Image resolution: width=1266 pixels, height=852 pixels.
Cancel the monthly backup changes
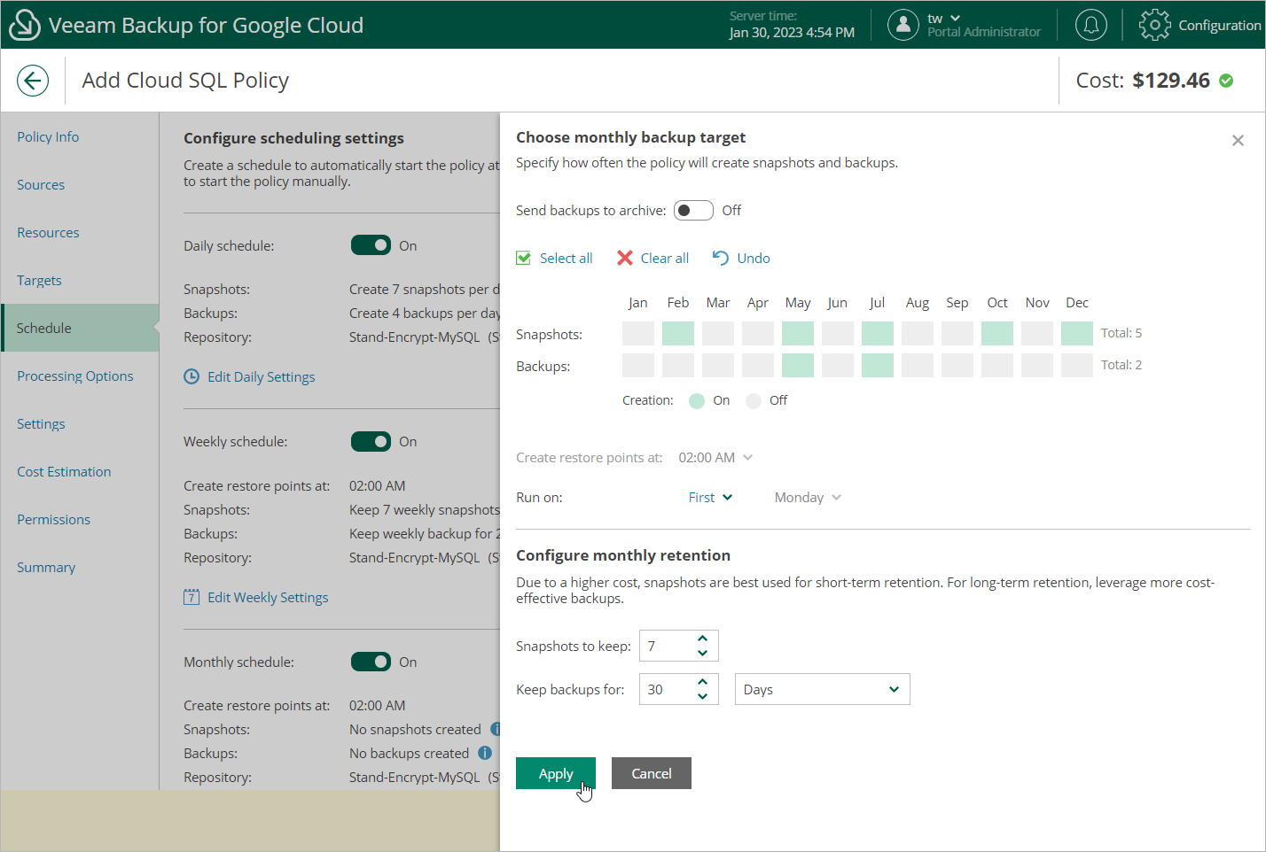(x=652, y=773)
